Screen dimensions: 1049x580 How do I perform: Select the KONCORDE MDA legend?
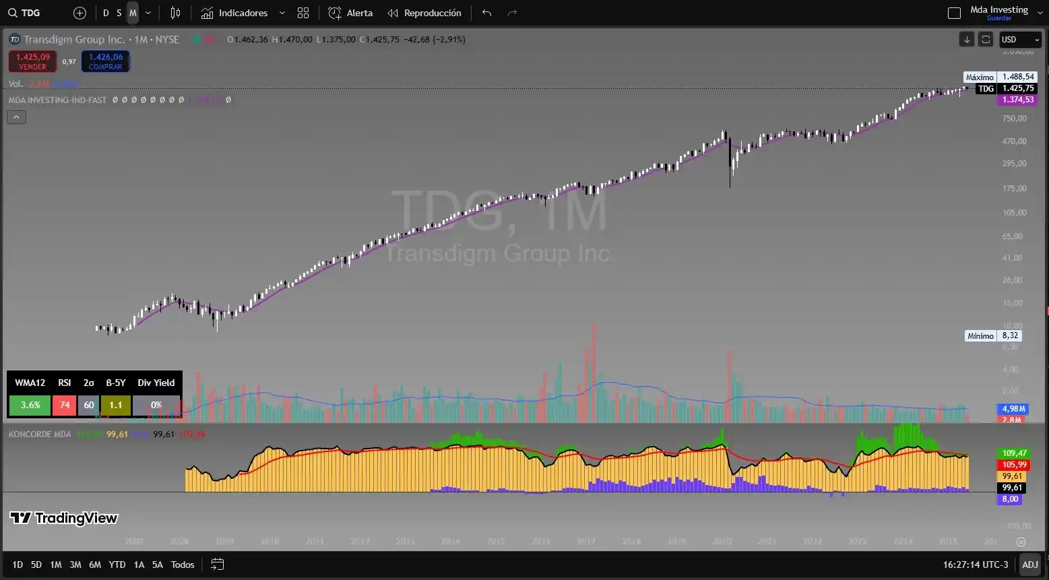point(40,434)
